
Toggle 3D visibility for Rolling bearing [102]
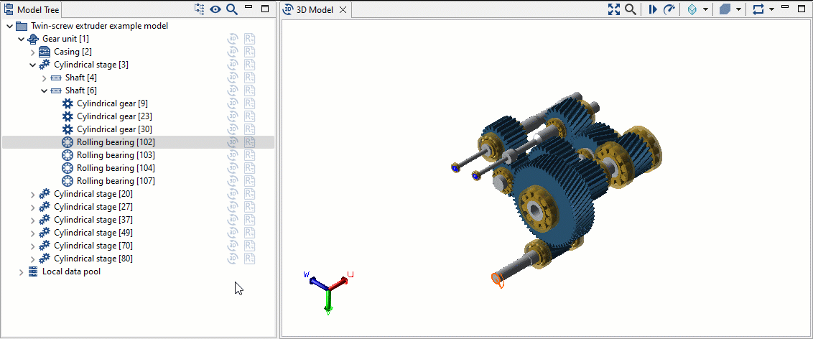[x=233, y=142]
